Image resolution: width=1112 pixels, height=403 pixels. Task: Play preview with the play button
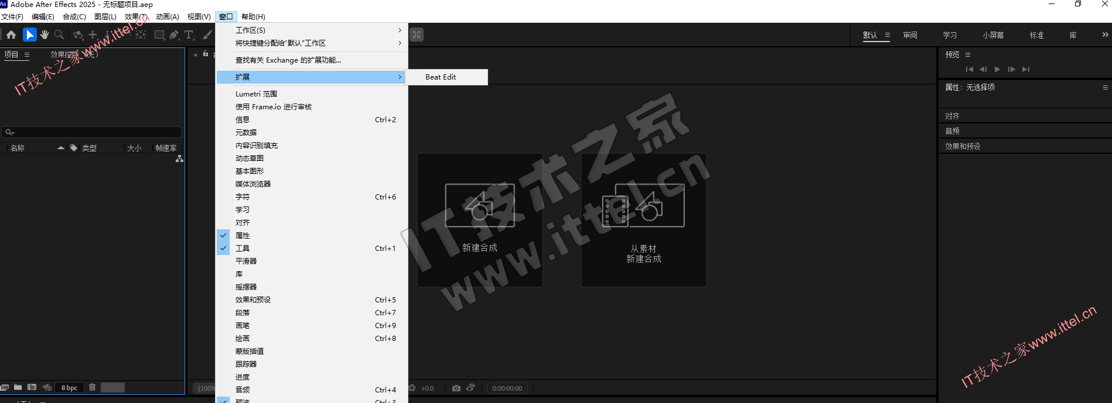[997, 69]
